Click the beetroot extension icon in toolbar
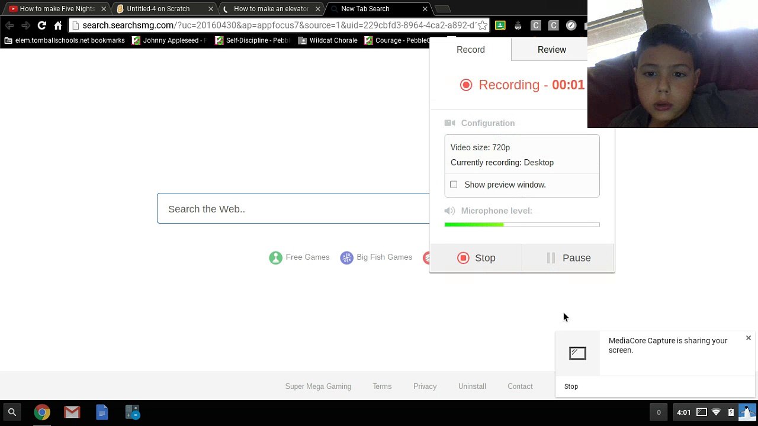This screenshot has width=758, height=426. (518, 25)
